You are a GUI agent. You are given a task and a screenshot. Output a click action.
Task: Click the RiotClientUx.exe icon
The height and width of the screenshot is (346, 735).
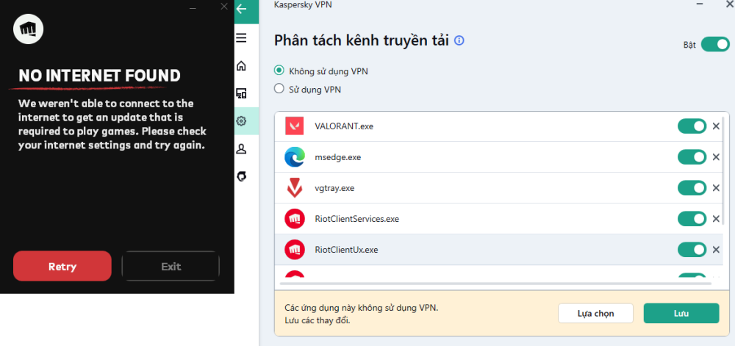coord(295,250)
